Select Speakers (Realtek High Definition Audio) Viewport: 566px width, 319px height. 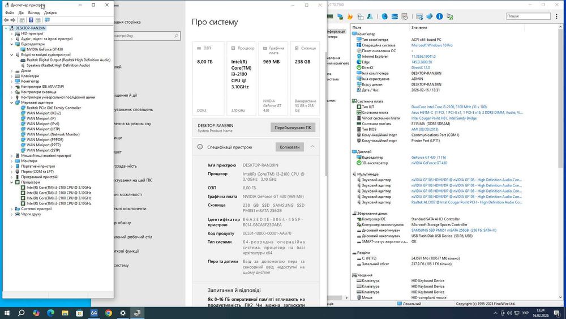(58, 65)
